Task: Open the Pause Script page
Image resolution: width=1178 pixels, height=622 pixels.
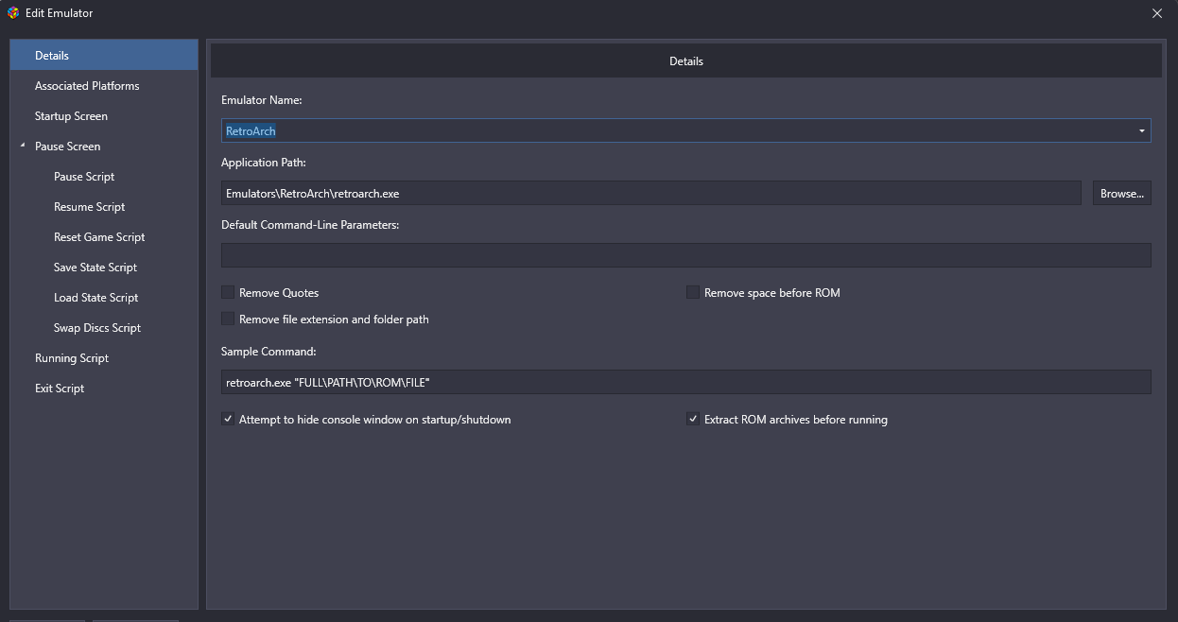Action: click(x=84, y=177)
